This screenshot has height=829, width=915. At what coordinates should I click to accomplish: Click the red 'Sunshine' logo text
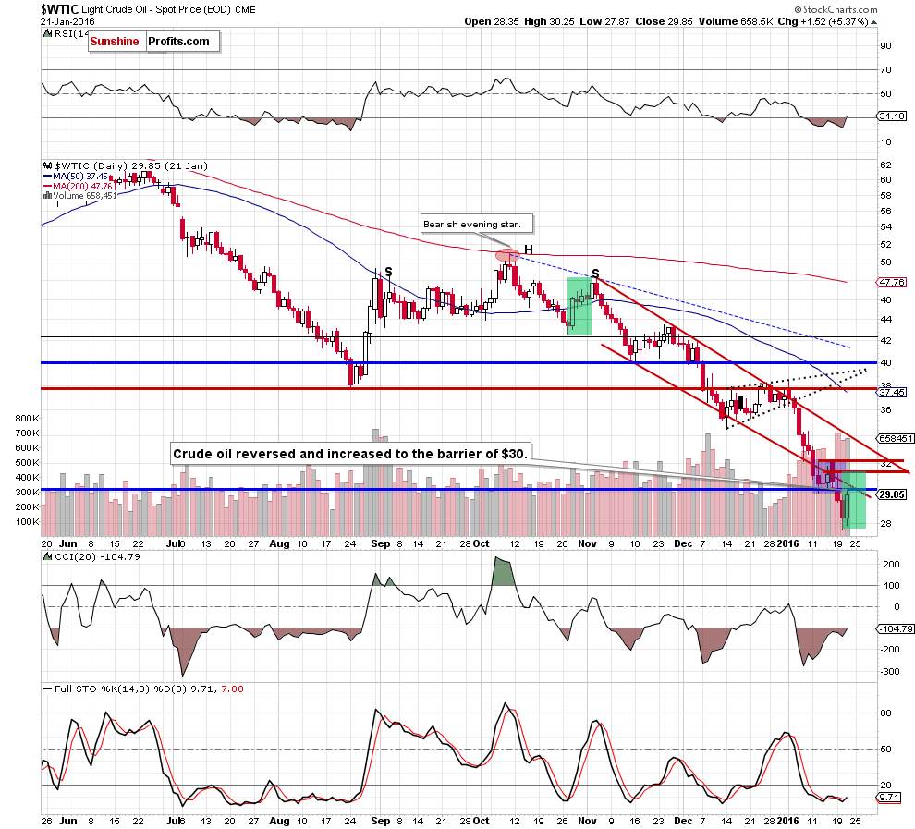pyautogui.click(x=115, y=42)
